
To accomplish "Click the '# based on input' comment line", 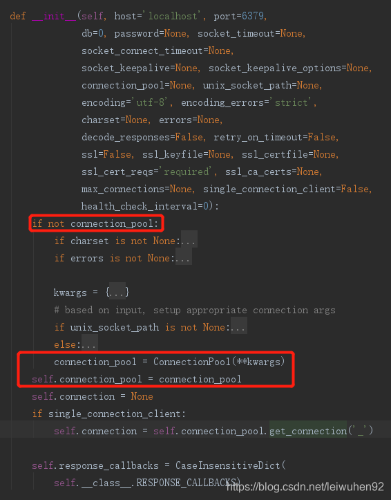I will pyautogui.click(x=195, y=310).
